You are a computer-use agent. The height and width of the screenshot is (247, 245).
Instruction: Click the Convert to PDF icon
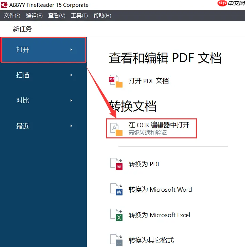116,164
